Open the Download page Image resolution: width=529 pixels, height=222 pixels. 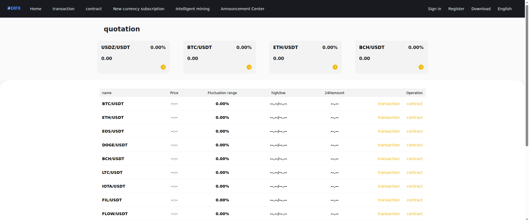(481, 9)
